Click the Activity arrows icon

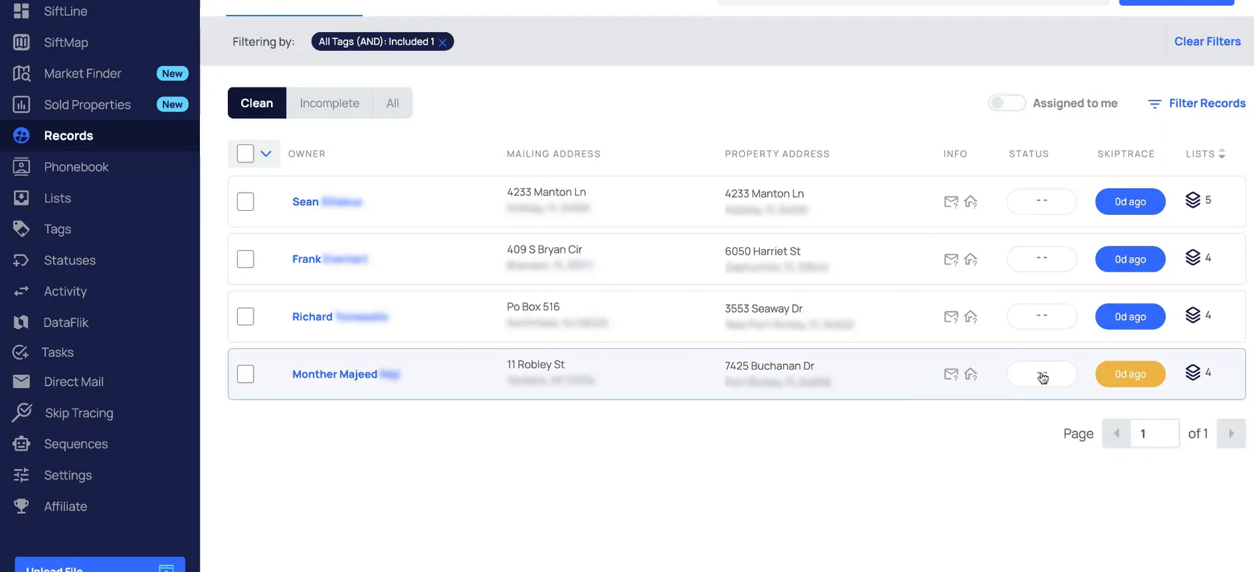(x=22, y=291)
